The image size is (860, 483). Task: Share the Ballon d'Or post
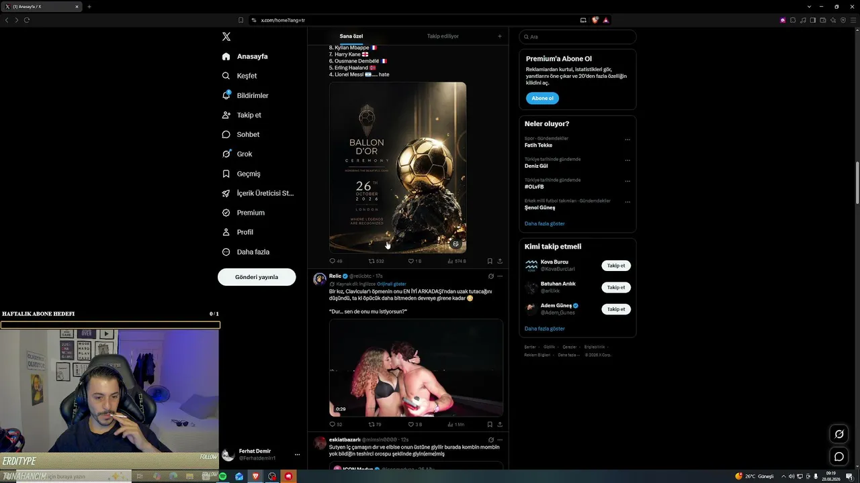(500, 261)
